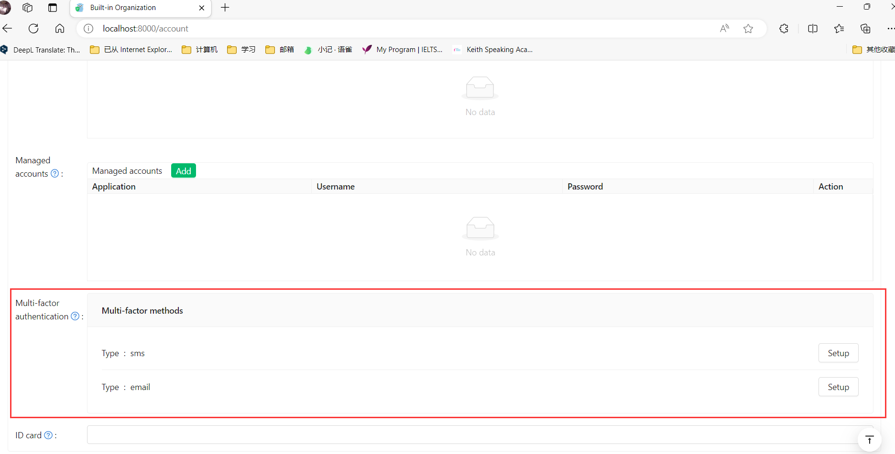Click Add to create a managed account
Screen dimensions: 895x454
(x=183, y=170)
